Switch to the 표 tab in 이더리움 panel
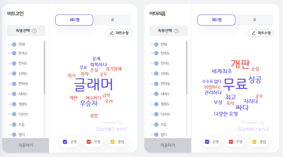Image resolution: width=283 pixels, height=157 pixels. tap(254, 20)
